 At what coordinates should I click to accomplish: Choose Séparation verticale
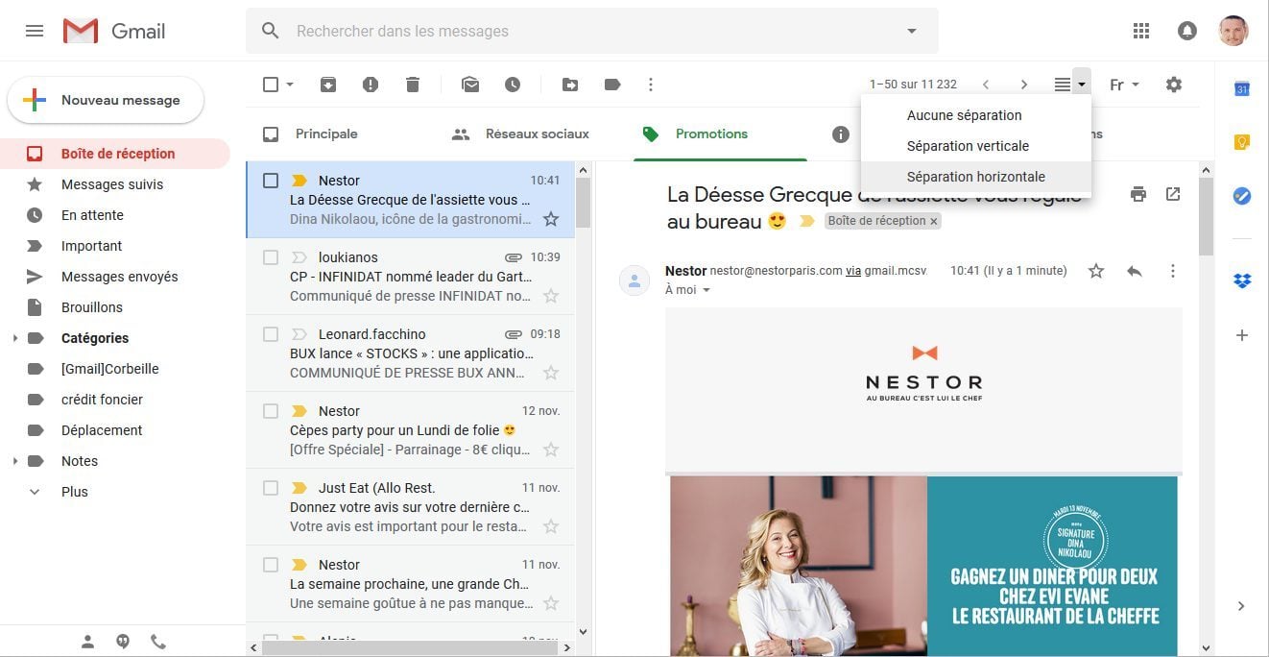click(x=976, y=146)
